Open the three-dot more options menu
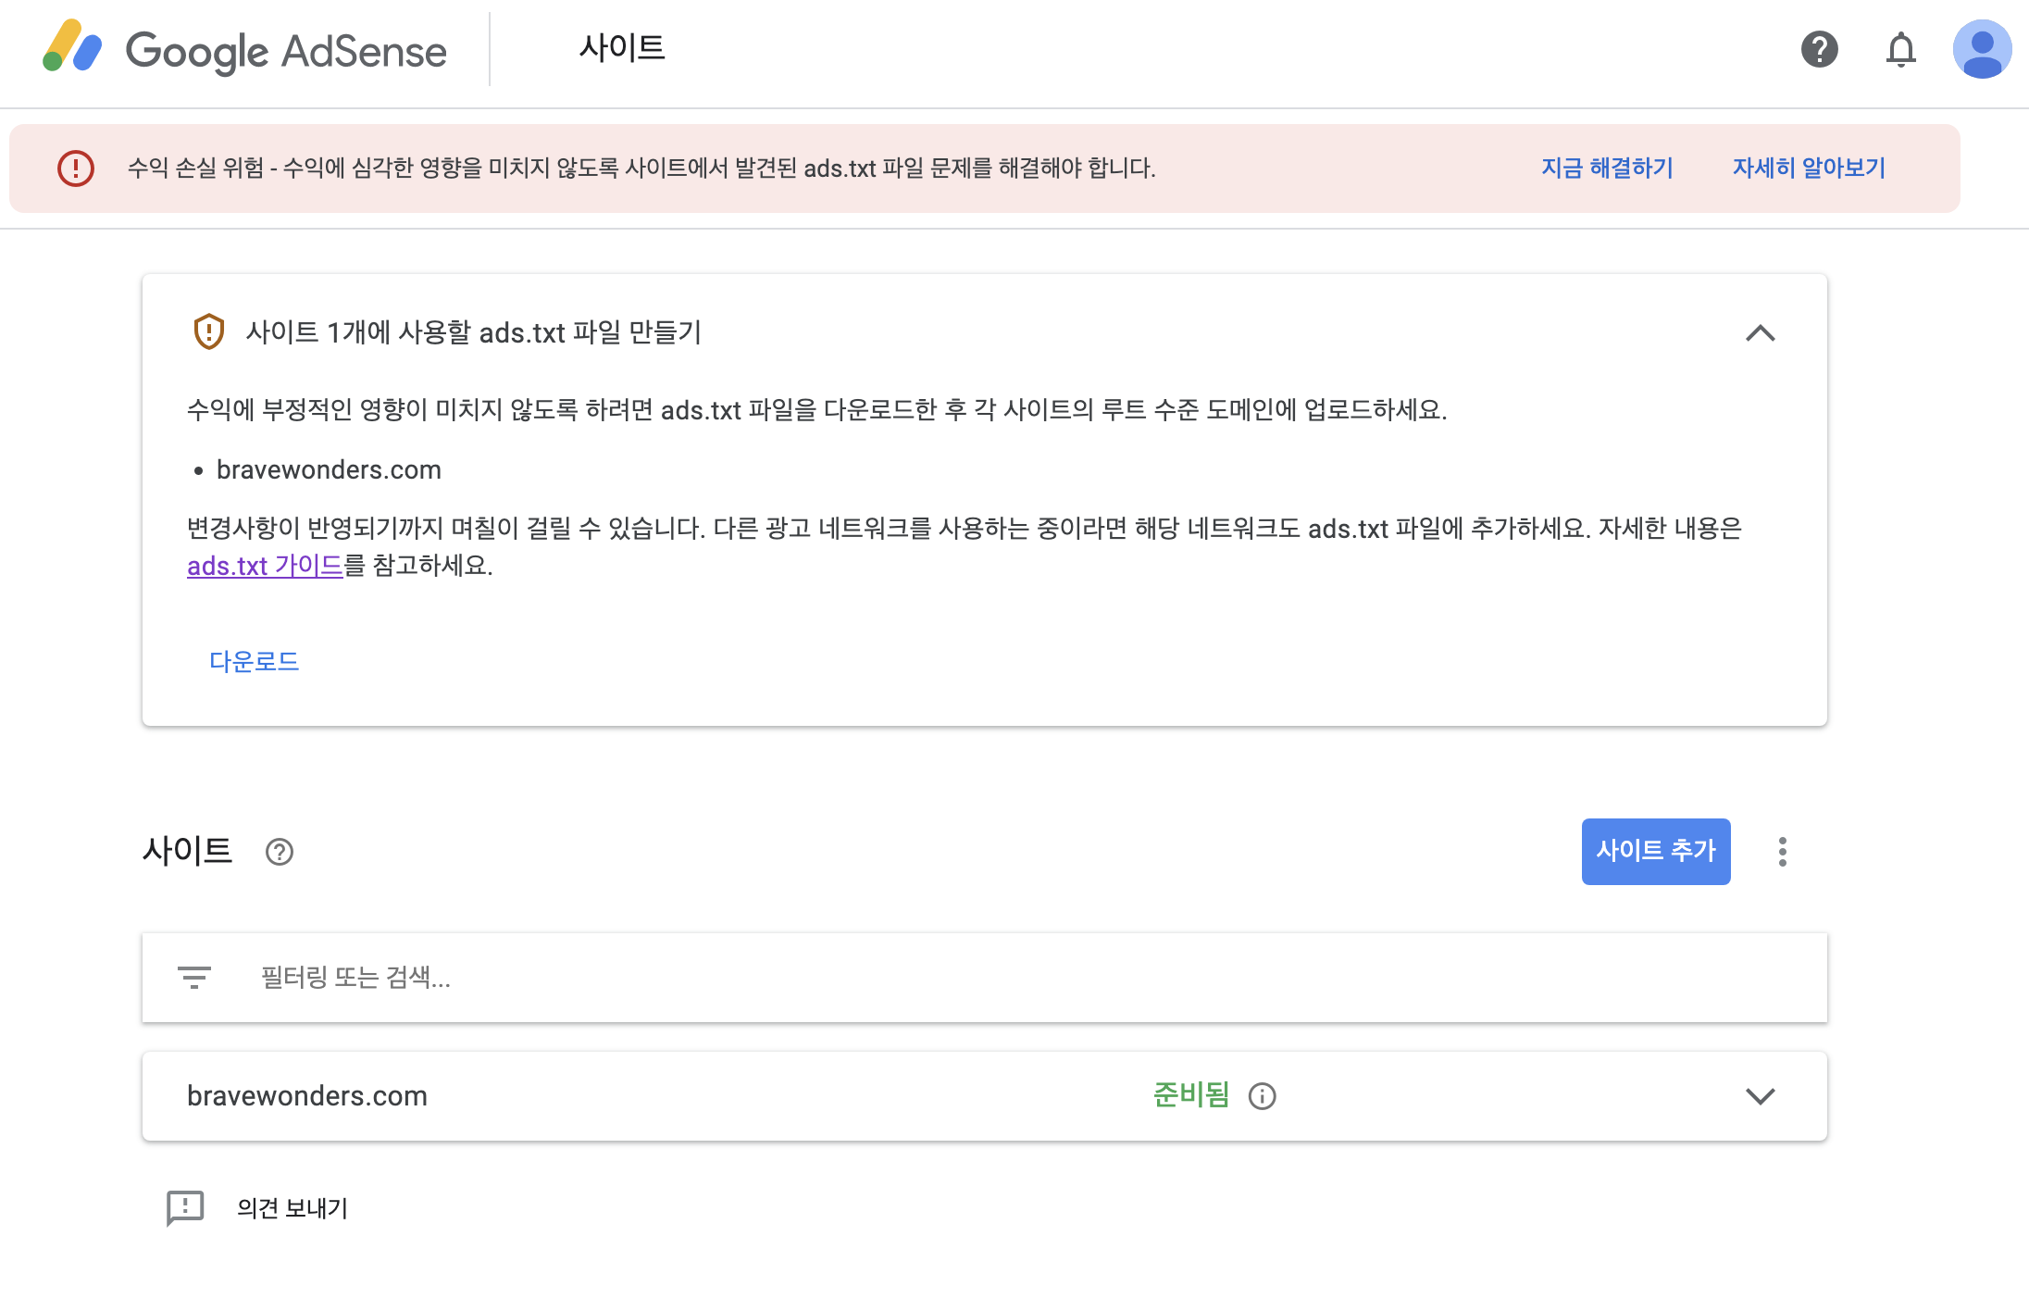Screen dimensions: 2029x1311 pyautogui.click(x=1782, y=852)
